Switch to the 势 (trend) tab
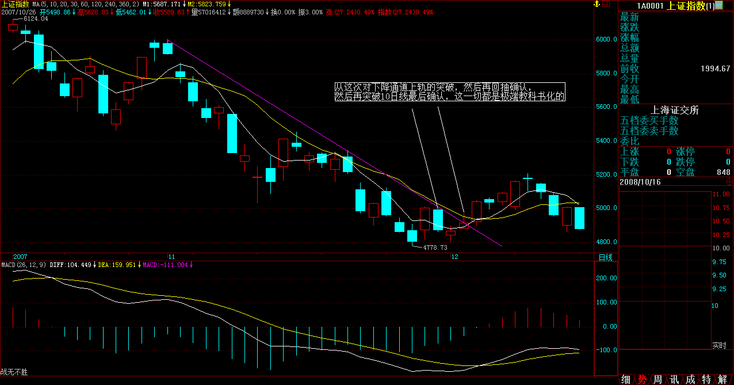This screenshot has height=385, width=734. (641, 379)
